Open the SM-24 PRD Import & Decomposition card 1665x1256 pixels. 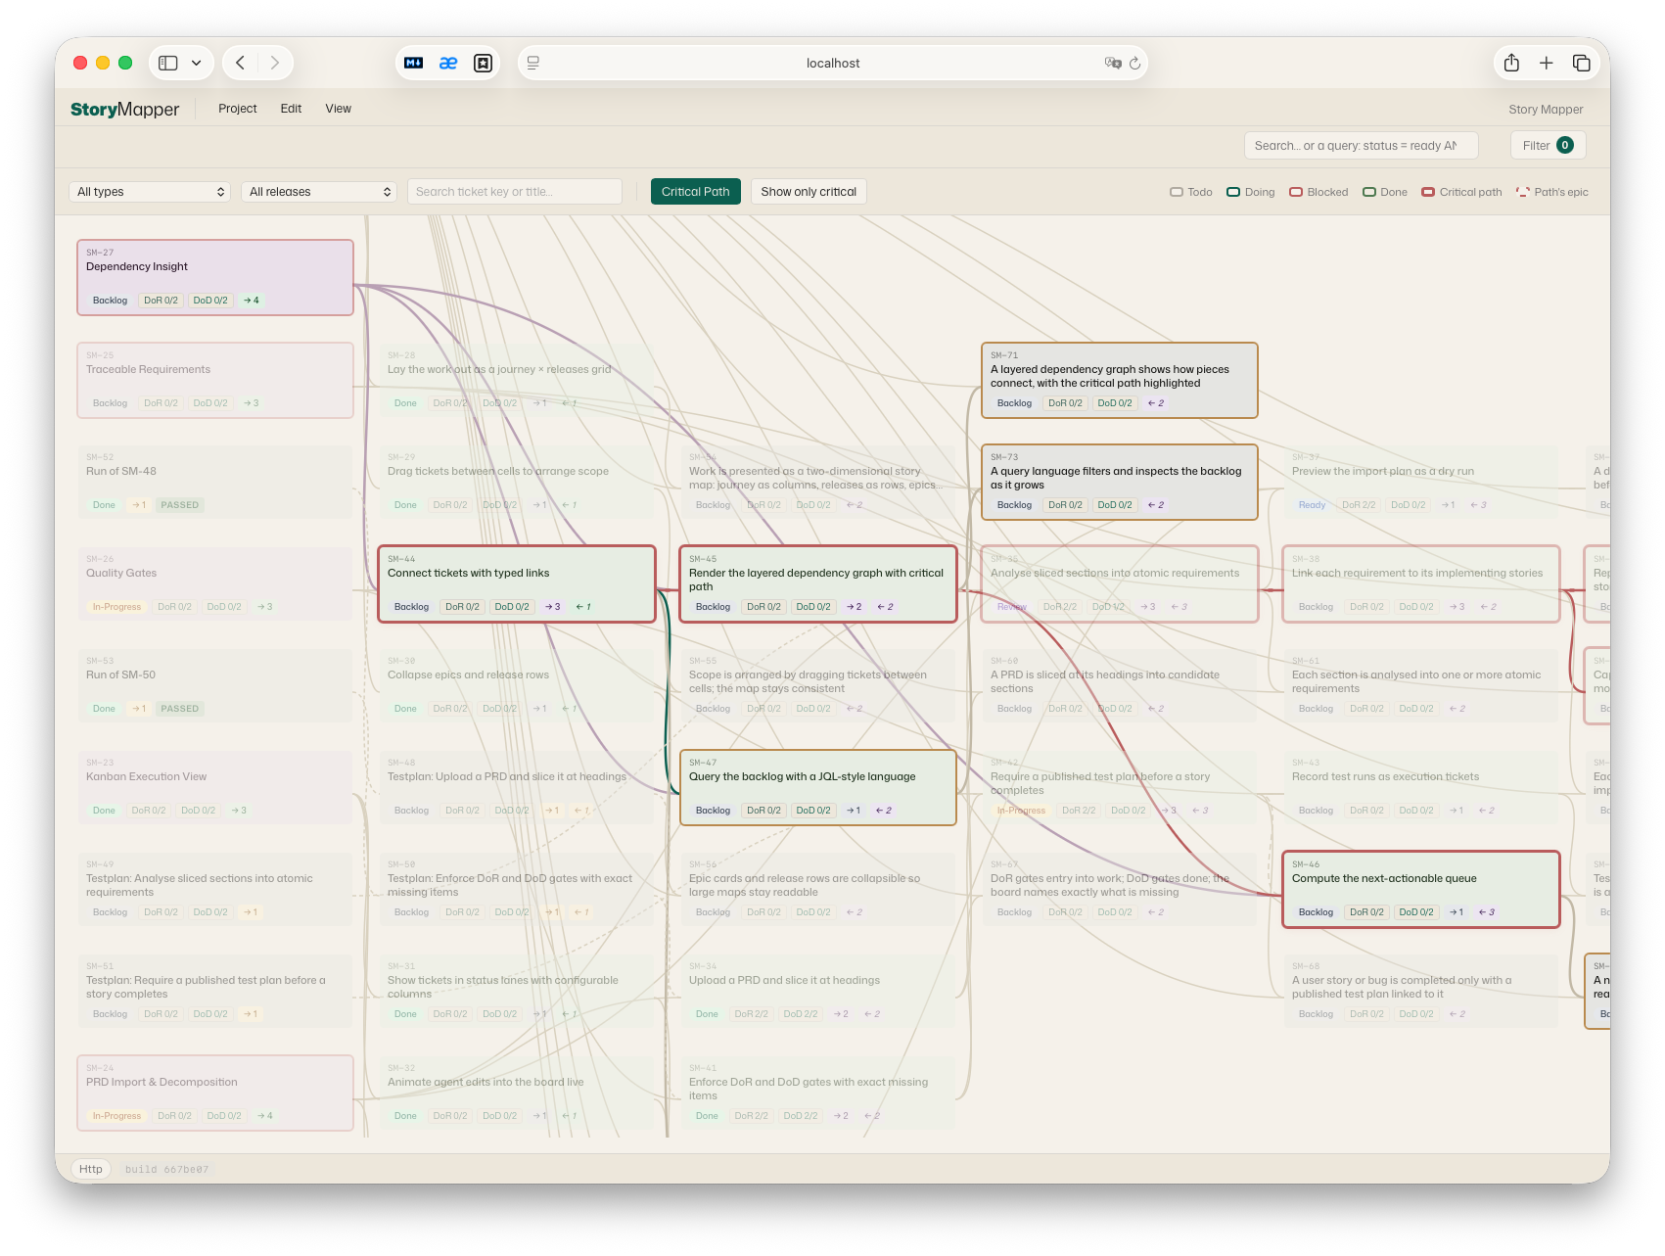(215, 1093)
